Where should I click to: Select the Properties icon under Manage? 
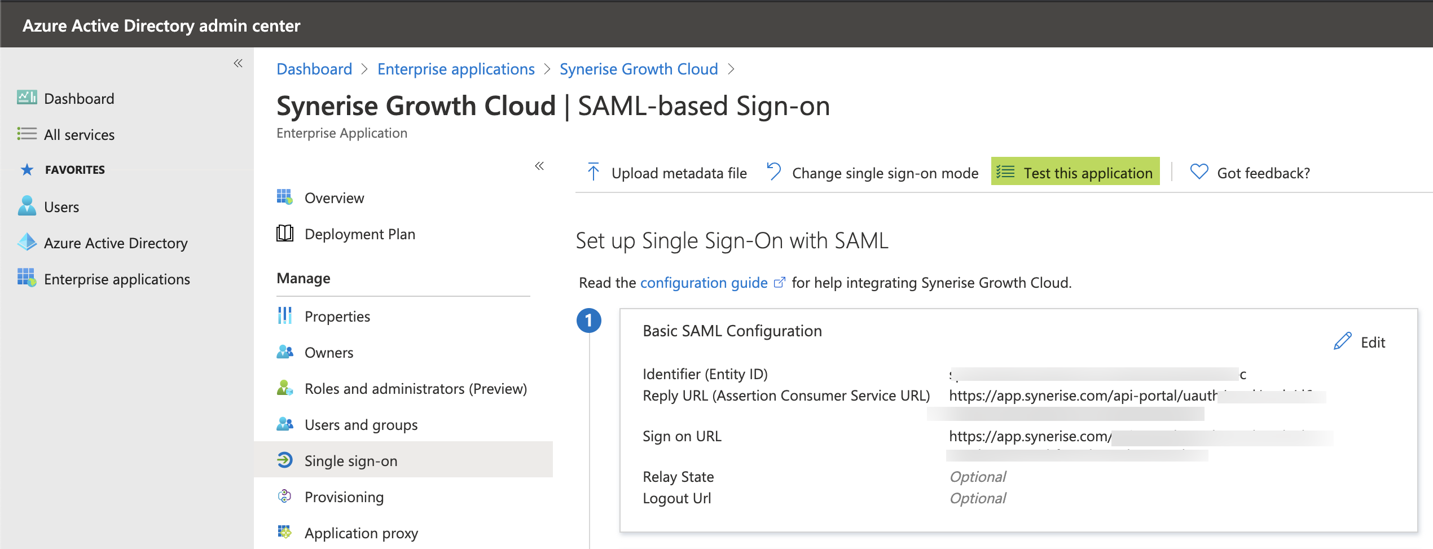(285, 315)
